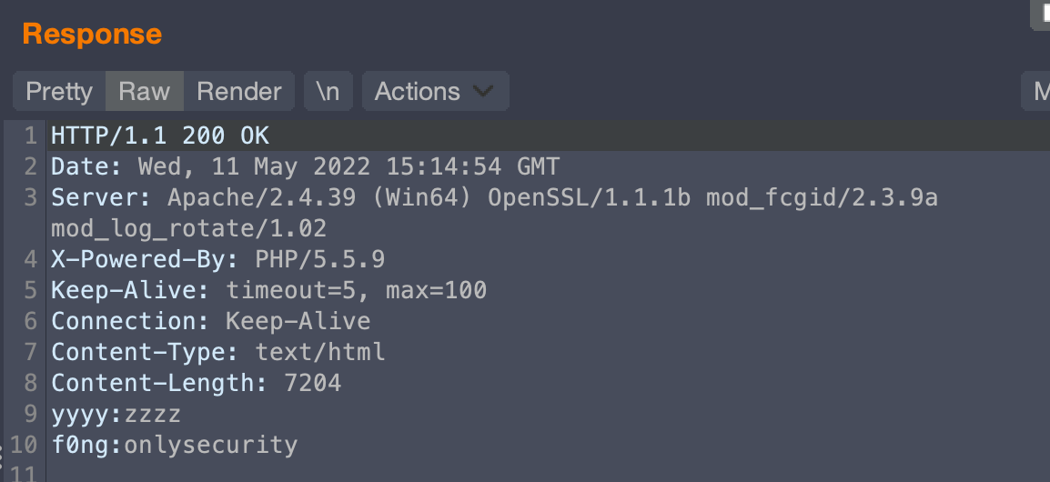The image size is (1050, 482).
Task: Click the f0ng:onlysecurity header line
Action: point(174,445)
